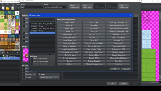Open the Switch ON... command

pos(94,55)
